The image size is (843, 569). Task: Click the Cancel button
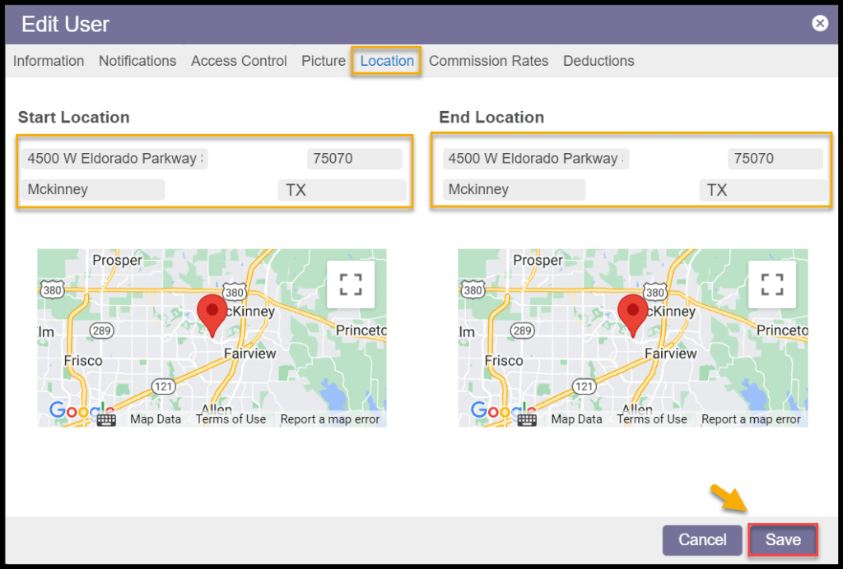point(702,540)
